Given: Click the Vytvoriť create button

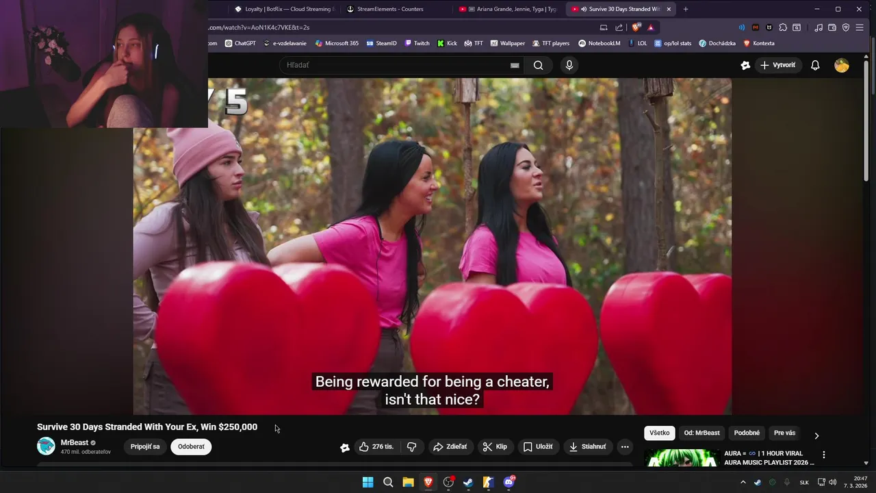Looking at the screenshot, I should tap(777, 65).
